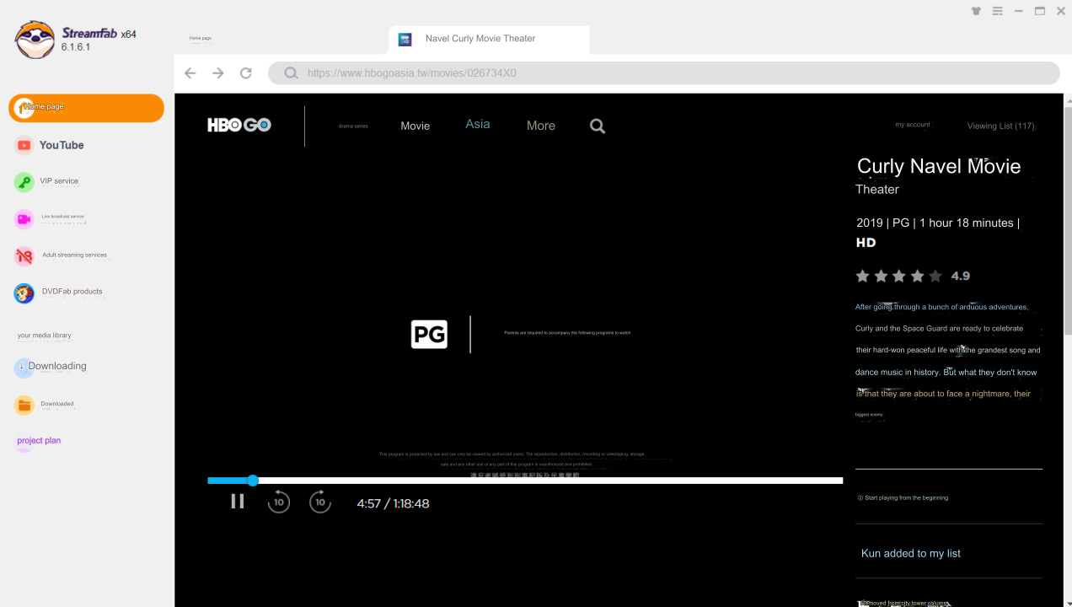Screen dimensions: 1072x607
Task: Click the DVDFab products mascot icon
Action: coord(24,293)
